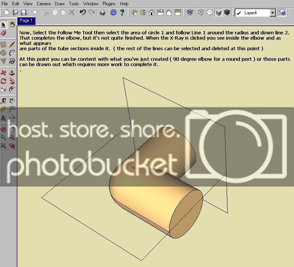Screen dimensions: 294x267
Task: Open the File menu
Action: pyautogui.click(x=5, y=3)
